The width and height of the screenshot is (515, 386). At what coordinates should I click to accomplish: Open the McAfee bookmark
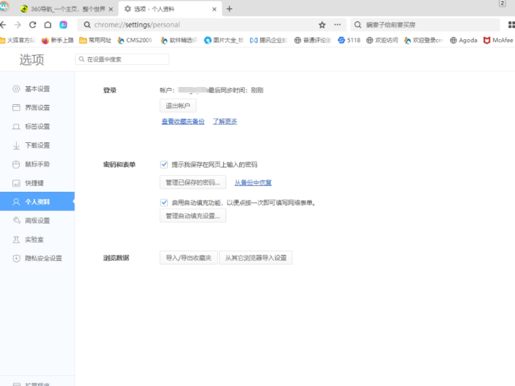coord(498,40)
